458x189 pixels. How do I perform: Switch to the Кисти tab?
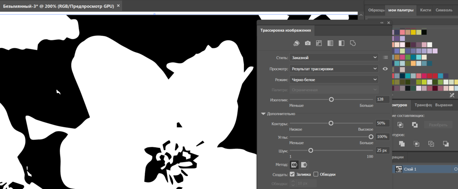click(x=426, y=10)
